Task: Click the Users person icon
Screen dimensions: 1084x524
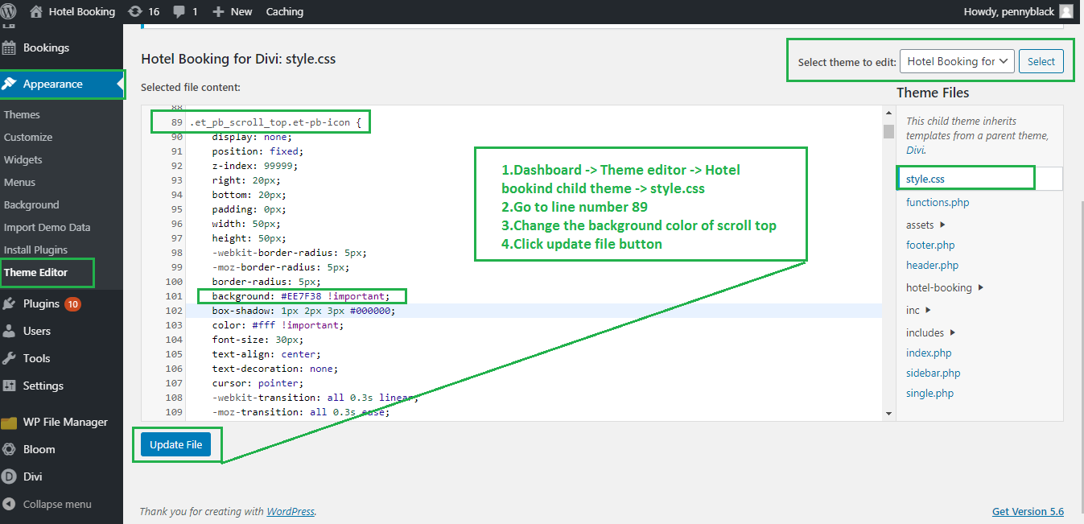Action: pyautogui.click(x=10, y=331)
